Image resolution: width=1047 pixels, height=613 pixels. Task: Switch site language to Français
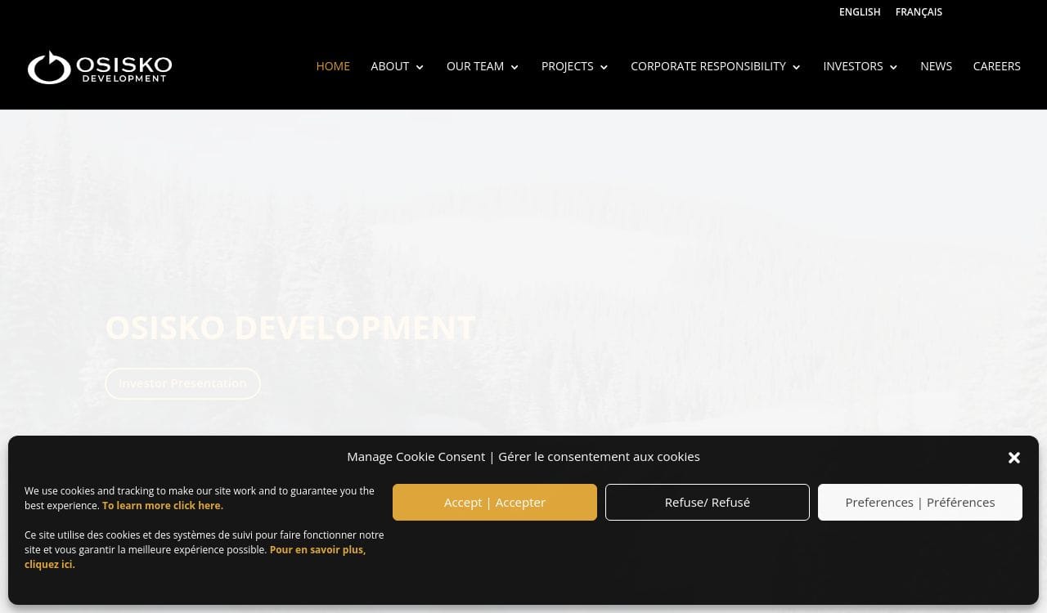tap(919, 12)
